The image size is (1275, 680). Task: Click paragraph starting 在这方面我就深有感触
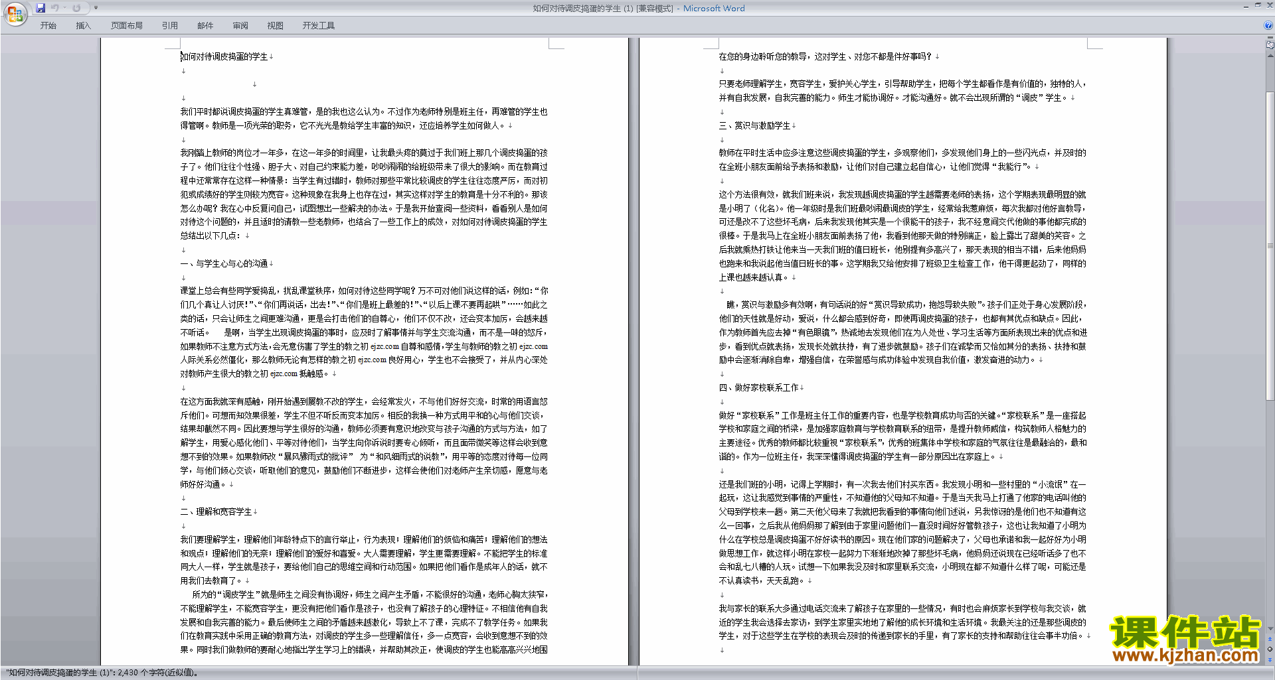point(364,443)
